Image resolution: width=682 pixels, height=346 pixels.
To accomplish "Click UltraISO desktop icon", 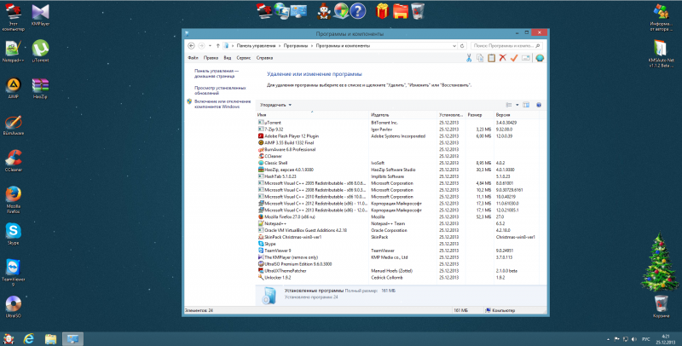I will 13,307.
